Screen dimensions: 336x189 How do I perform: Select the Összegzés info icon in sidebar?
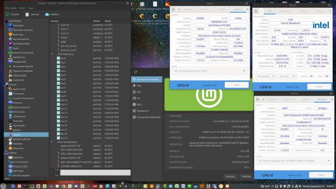10,25
